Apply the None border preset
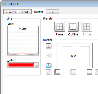The width and height of the screenshot is (98, 94). pyautogui.click(x=60, y=27)
